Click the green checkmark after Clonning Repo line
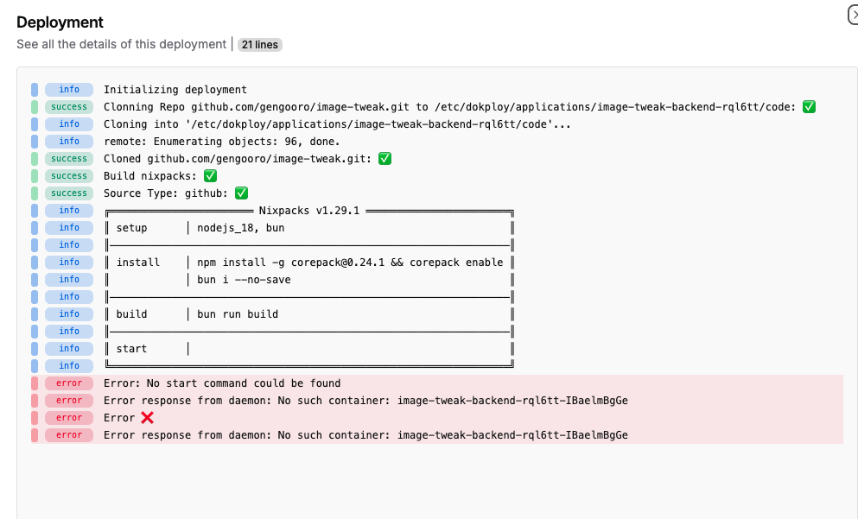Image resolution: width=858 pixels, height=519 pixels. tap(809, 107)
